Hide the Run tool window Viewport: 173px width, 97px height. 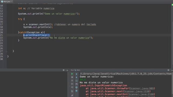[x=172, y=70]
